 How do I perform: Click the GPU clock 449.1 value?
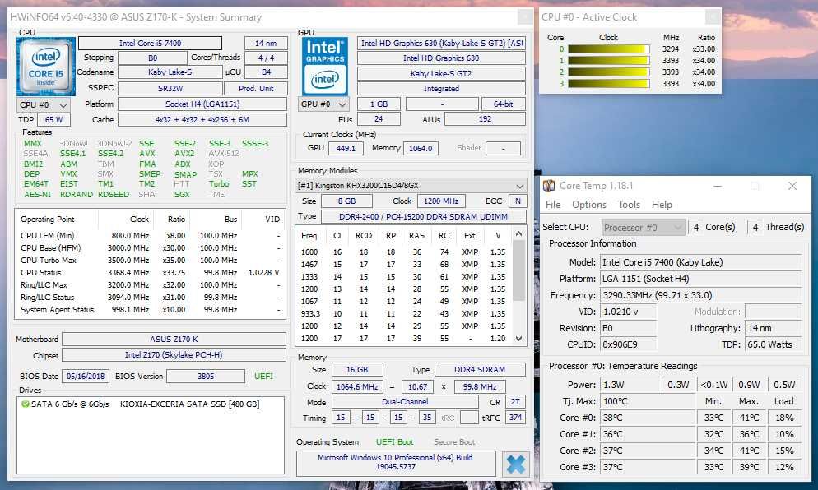(x=346, y=149)
